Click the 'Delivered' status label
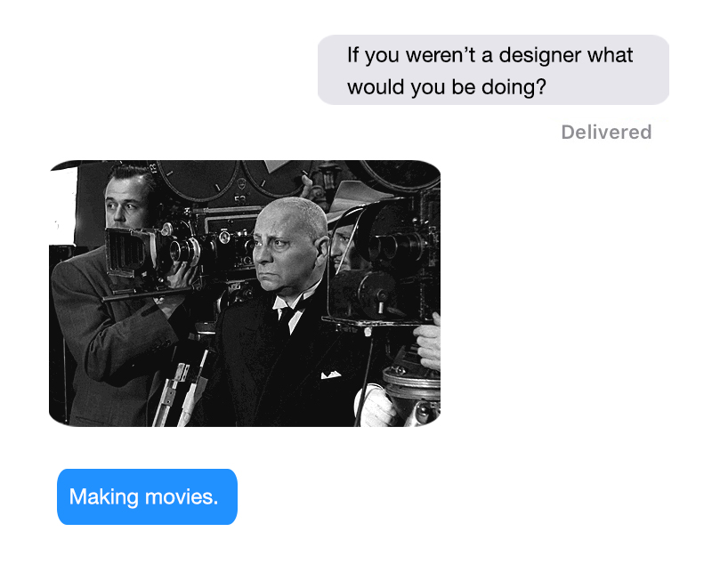 [x=606, y=132]
